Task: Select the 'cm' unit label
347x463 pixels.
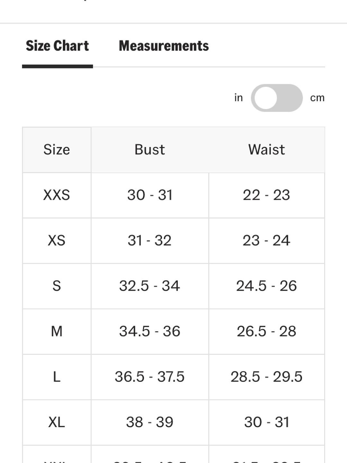Action: click(317, 98)
